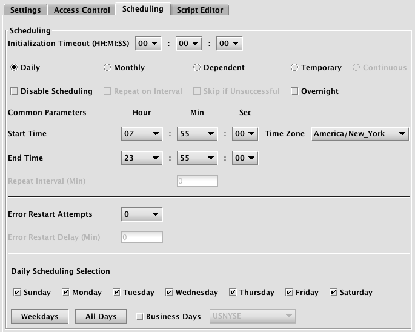Open the End Time seconds dropdown
The height and width of the screenshot is (332, 415).
point(246,158)
